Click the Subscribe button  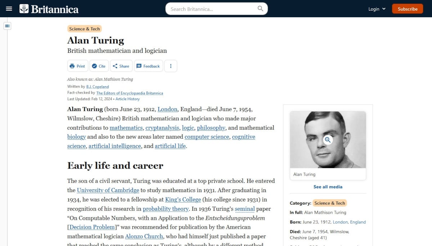pyautogui.click(x=407, y=9)
